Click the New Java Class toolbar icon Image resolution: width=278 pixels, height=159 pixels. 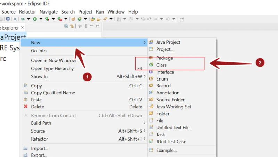(80, 19)
